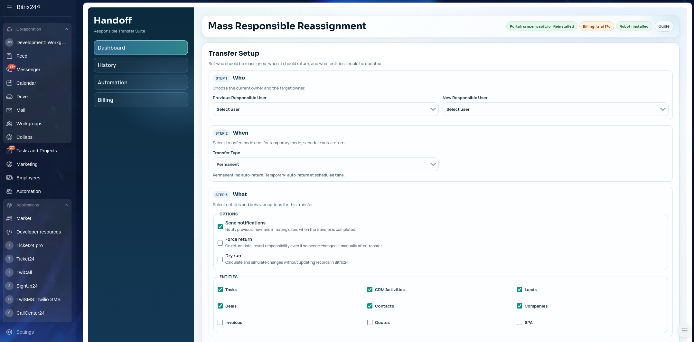This screenshot has width=694, height=342.
Task: Click the Applications section header label
Action: point(28,205)
